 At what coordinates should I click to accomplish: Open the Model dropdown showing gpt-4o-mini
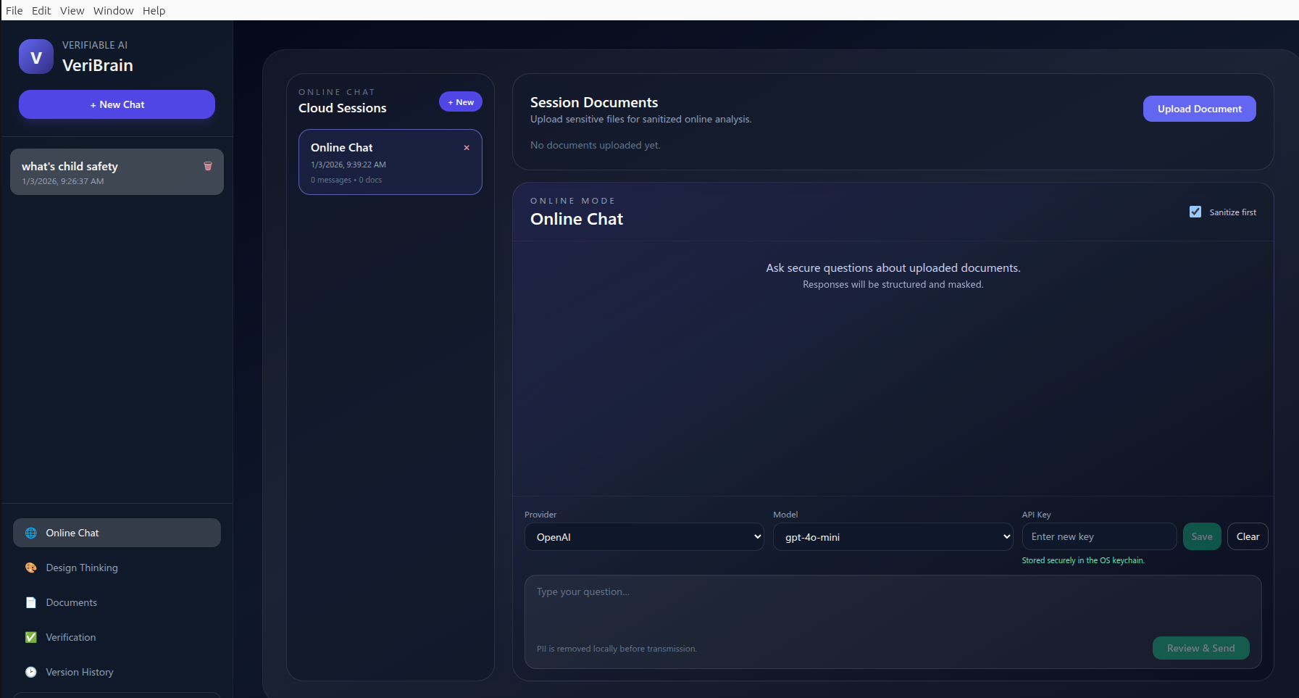click(x=893, y=536)
